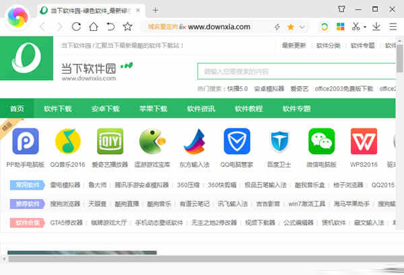The height and width of the screenshot is (275, 404).
Task: Expand the screenshot tool dropdown arrow
Action: (x=365, y=27)
